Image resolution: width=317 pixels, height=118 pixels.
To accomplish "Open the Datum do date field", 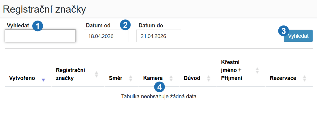I will (x=159, y=36).
